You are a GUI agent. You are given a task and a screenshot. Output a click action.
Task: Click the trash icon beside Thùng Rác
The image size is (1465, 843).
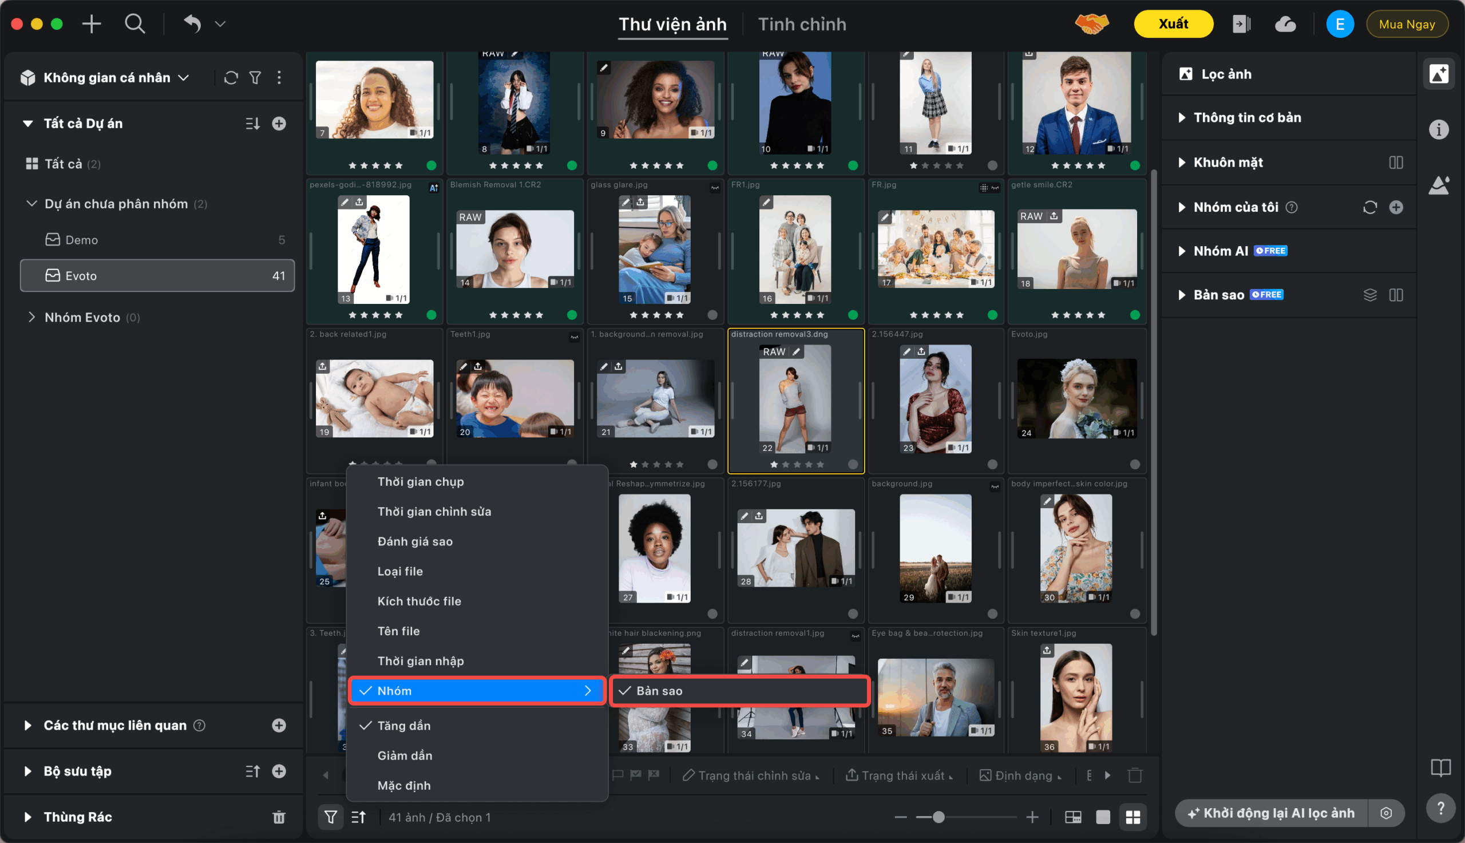coord(279,817)
